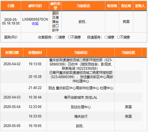Viewport: 148px width, 132px height.
Task: Click the 寄达地 column header
Action: point(126,6)
